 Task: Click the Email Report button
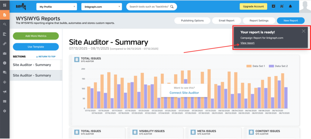227,21
